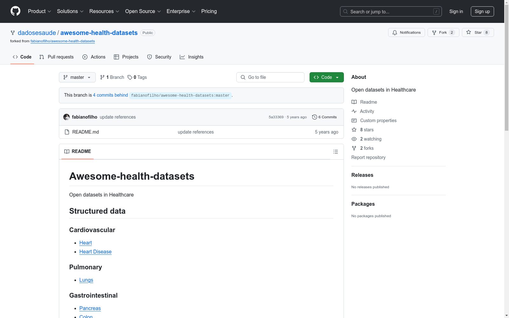This screenshot has width=509, height=318.
Task: Go to the Pricing page
Action: tap(209, 11)
